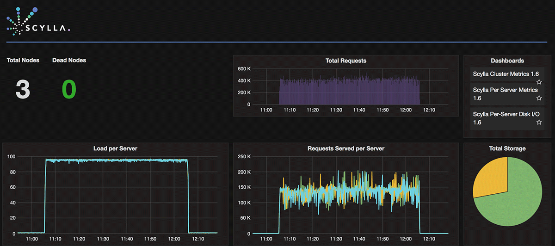Click the yellow slice of Total Storage pie

(491, 177)
